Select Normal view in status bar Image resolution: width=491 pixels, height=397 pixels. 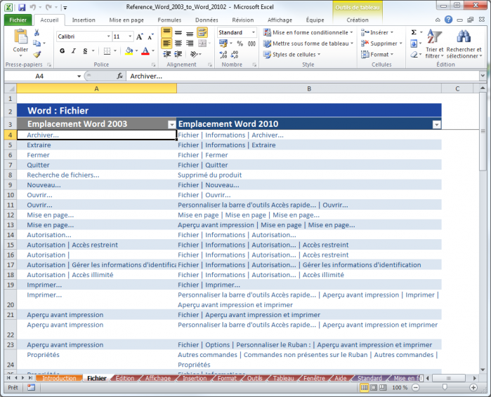364,388
